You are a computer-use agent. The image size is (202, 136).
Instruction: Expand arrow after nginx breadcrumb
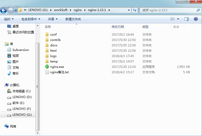click(85, 10)
